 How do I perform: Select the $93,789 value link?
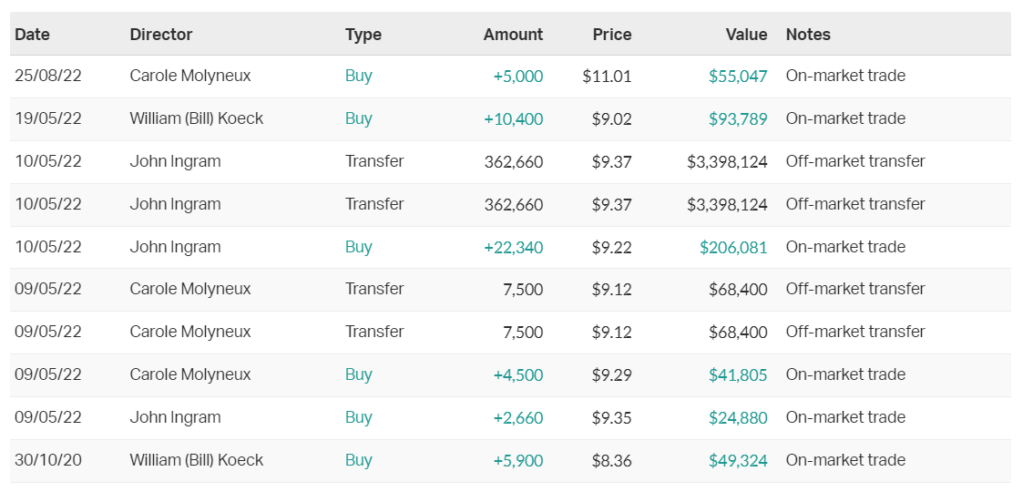738,118
